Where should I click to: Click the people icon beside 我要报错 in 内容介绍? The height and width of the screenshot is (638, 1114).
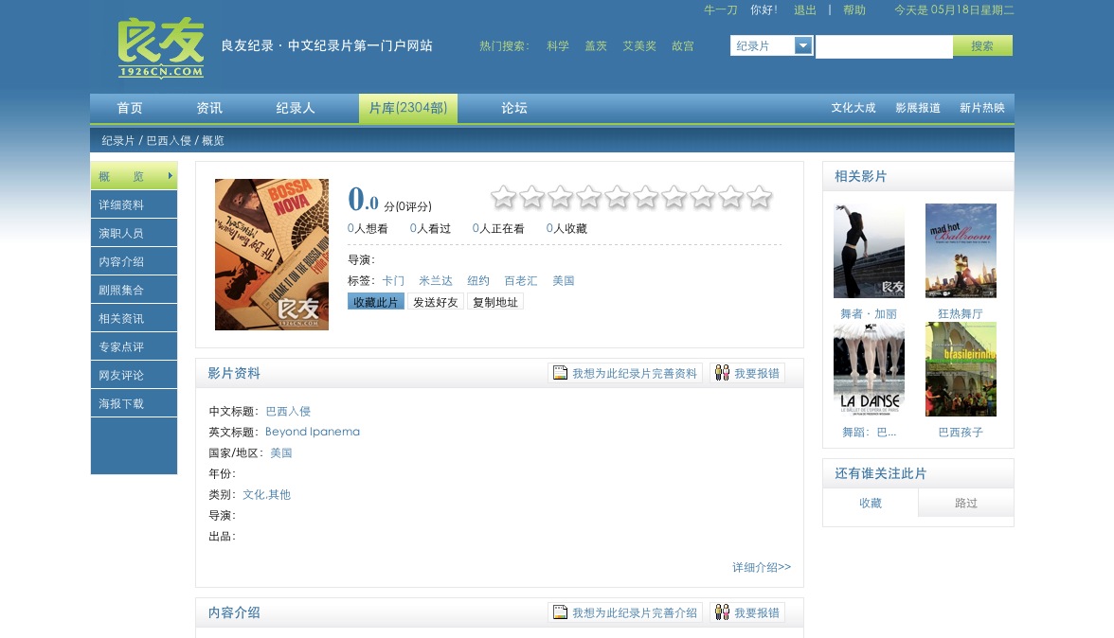722,612
